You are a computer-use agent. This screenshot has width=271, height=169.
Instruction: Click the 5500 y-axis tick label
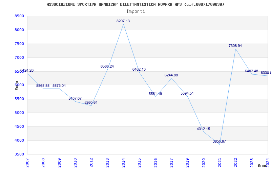[19, 99]
